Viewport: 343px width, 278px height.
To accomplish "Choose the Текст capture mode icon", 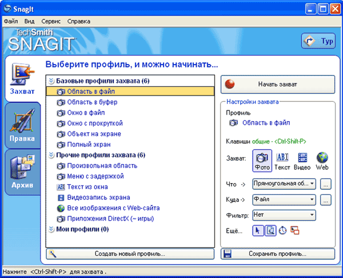I will pos(282,161).
